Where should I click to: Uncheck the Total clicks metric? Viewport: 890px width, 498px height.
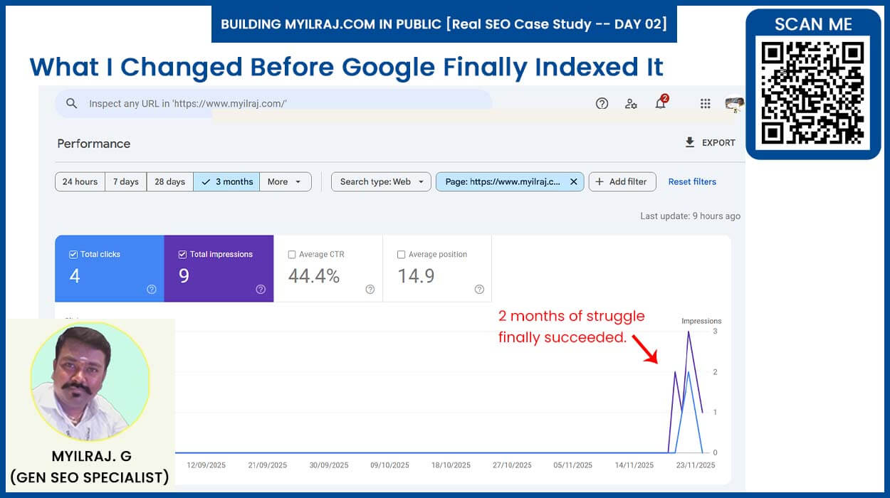pyautogui.click(x=73, y=253)
